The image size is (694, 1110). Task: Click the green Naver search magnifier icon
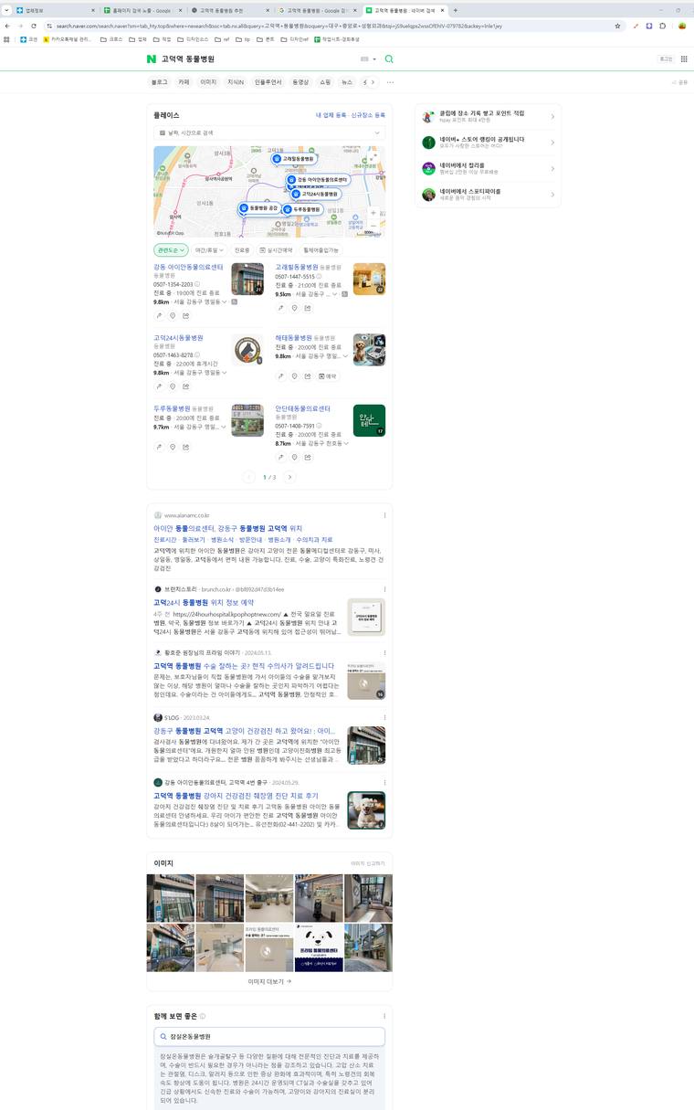click(389, 58)
